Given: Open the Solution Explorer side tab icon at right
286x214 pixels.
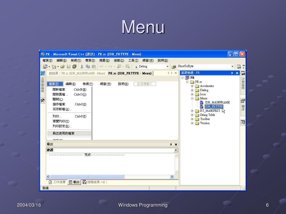Looking at the screenshot, I should pyautogui.click(x=243, y=74).
